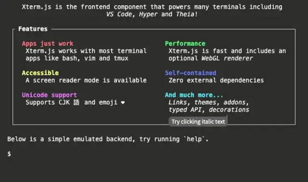Click the cyan 'And much more...' heading
308x182 pixels.
pyautogui.click(x=194, y=95)
